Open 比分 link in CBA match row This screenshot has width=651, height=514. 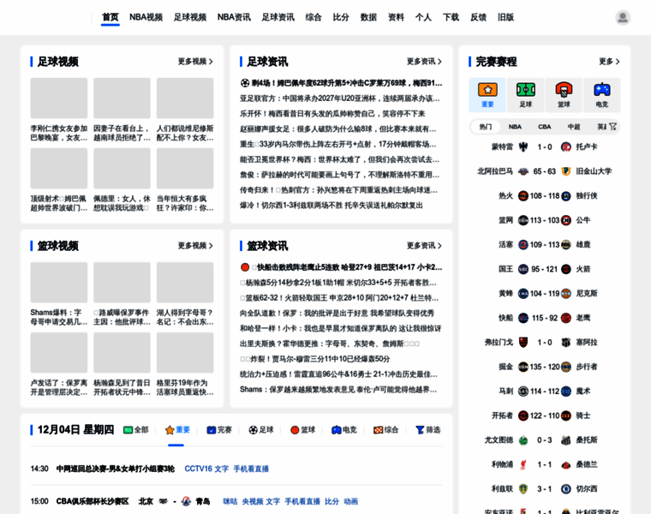pyautogui.click(x=331, y=501)
